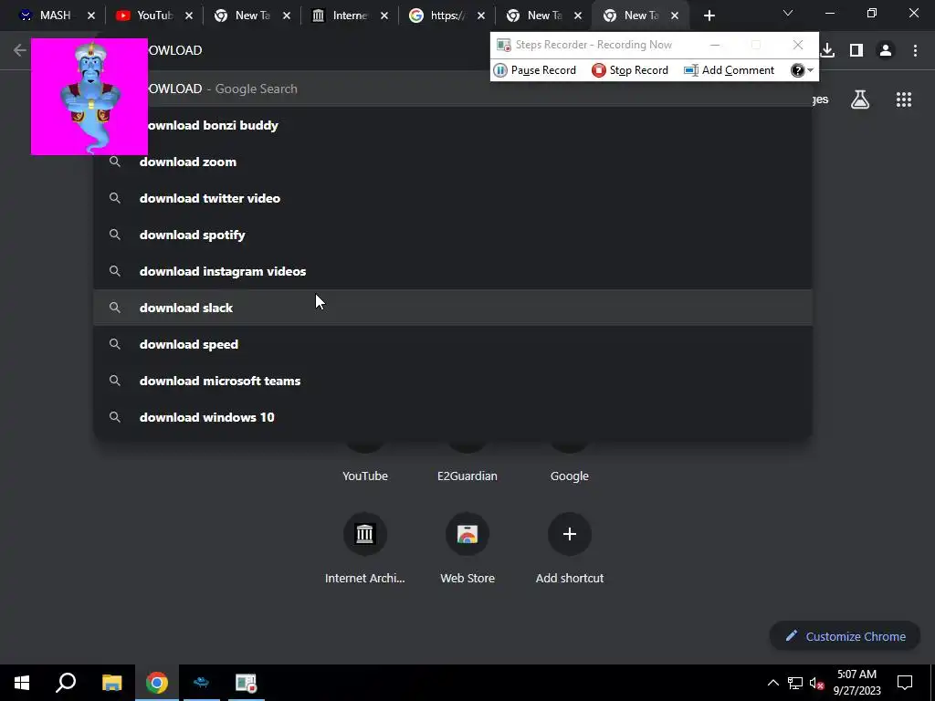Open the Internet Archive shortcut icon

coord(365,533)
